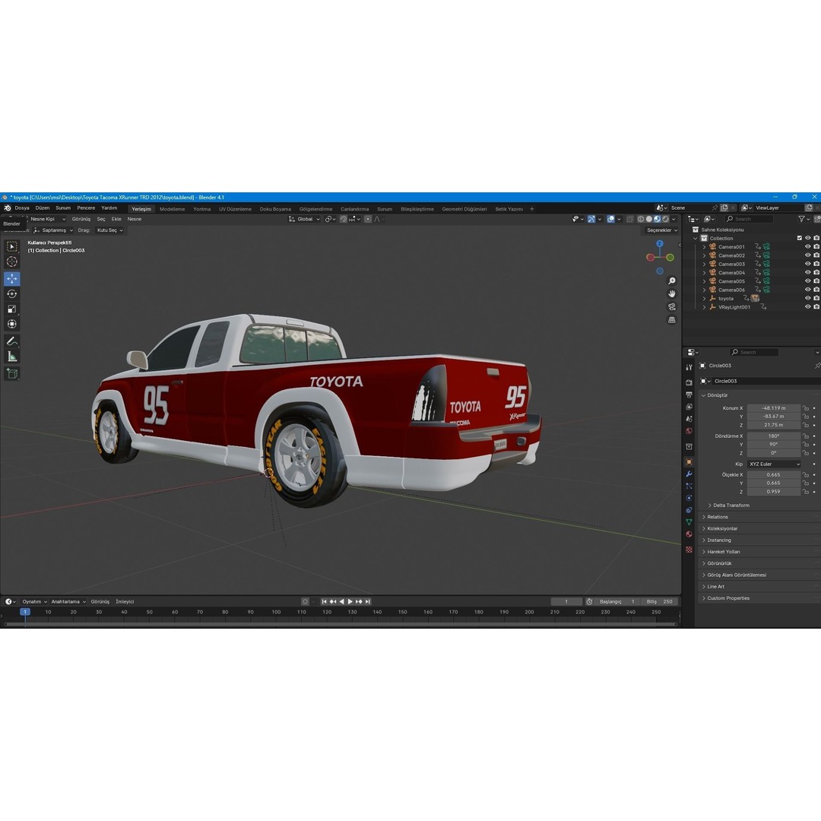Select the Add Cube tool
The width and height of the screenshot is (821, 821).
click(x=12, y=373)
